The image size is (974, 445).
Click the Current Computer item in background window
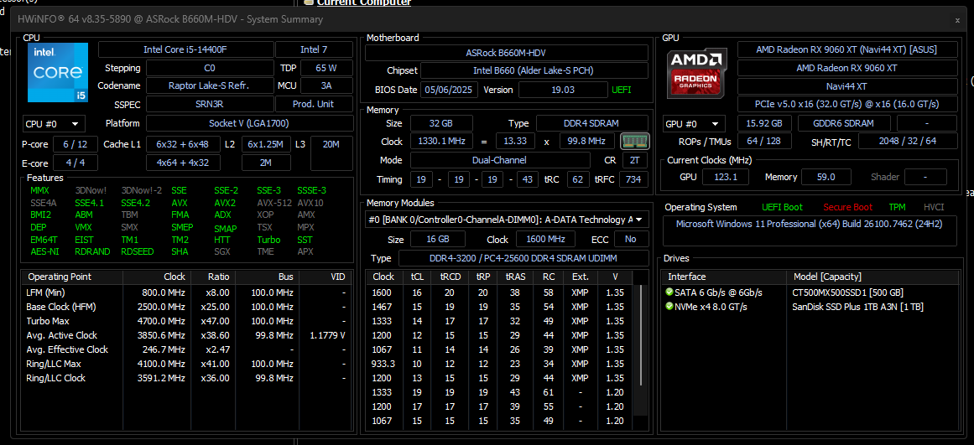click(x=364, y=3)
